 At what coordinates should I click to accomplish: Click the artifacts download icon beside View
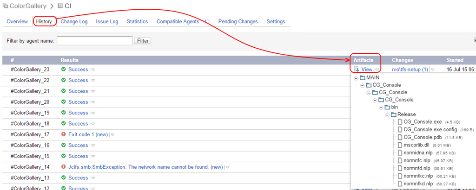point(357,70)
